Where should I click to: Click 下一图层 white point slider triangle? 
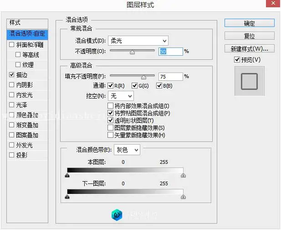point(183,197)
